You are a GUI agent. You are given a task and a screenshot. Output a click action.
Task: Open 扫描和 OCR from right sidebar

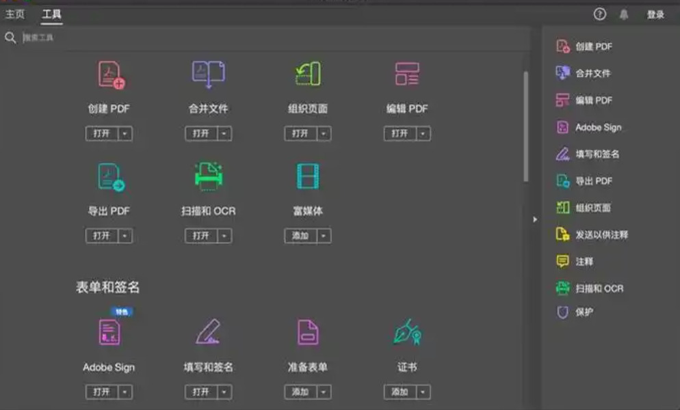click(590, 288)
